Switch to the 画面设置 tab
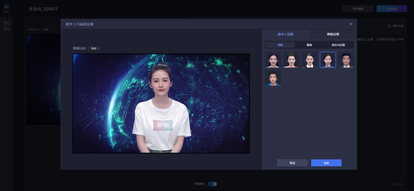The width and height of the screenshot is (414, 191). click(x=333, y=34)
